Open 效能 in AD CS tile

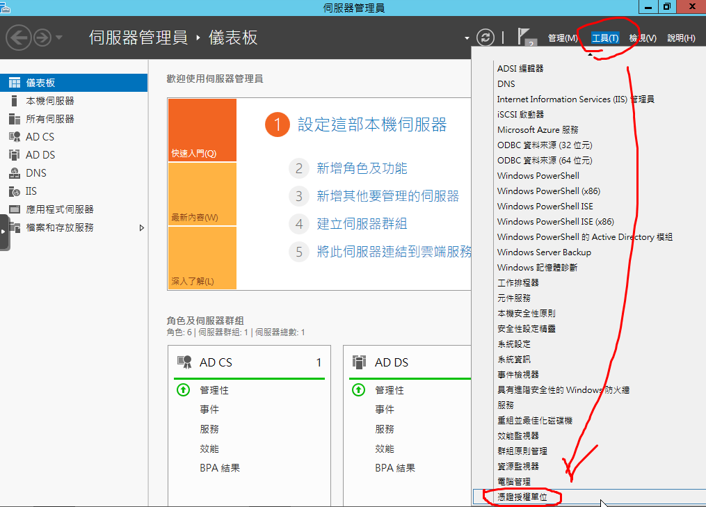tap(209, 449)
